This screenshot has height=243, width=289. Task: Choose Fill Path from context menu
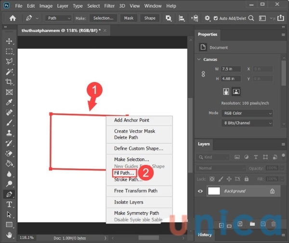pyautogui.click(x=124, y=173)
